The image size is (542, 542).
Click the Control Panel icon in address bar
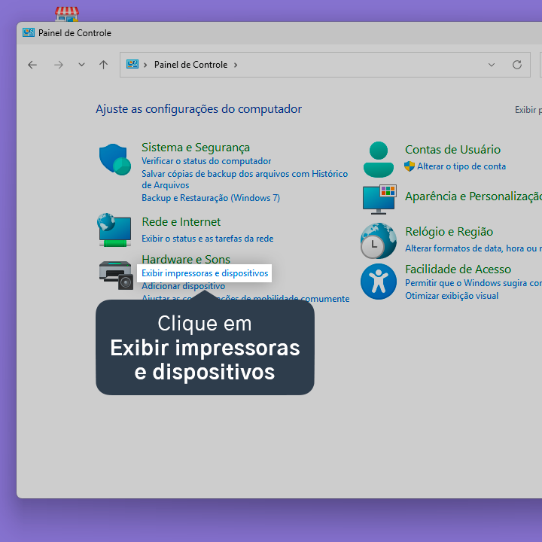pyautogui.click(x=132, y=64)
